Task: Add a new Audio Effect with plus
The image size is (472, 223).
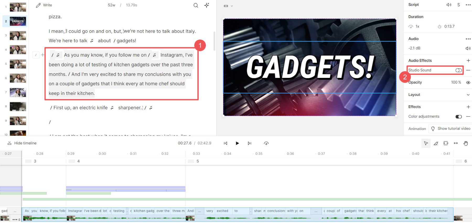Action: [468, 61]
